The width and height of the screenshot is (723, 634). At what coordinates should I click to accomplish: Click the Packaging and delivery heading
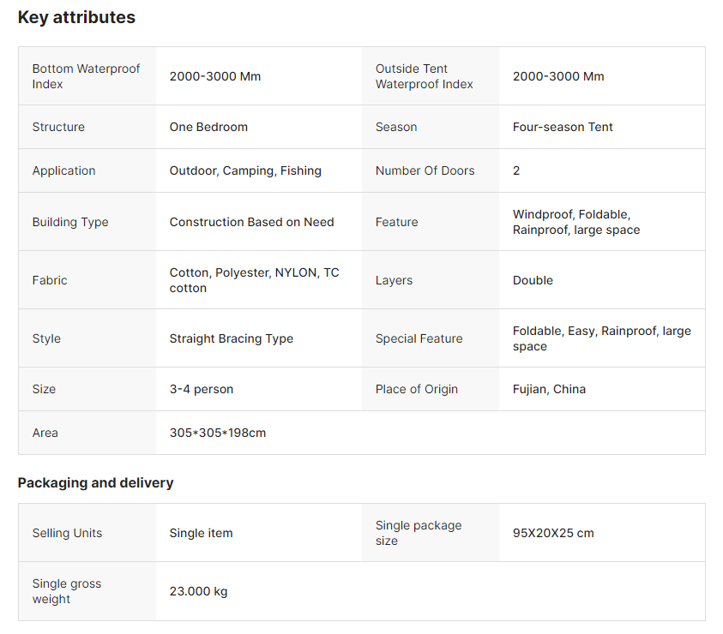coord(95,482)
